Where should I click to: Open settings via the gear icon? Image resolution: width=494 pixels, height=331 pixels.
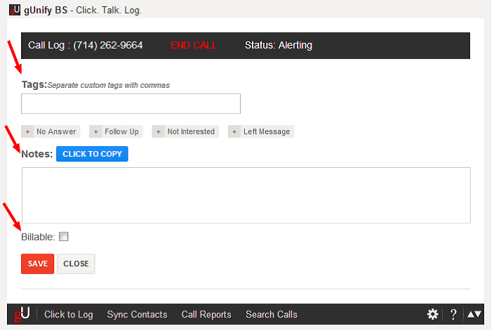tap(433, 314)
